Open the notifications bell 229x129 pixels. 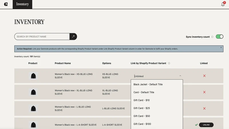(x=223, y=4)
